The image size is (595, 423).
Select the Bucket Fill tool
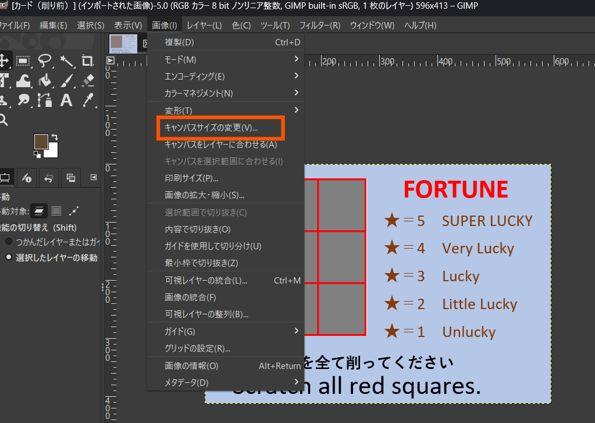(45, 80)
